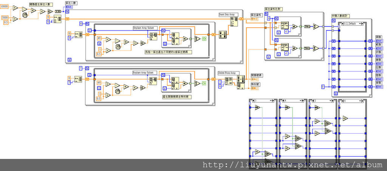Select the 特別號 array indicator terminal
The image size is (387, 171).
tap(254, 88)
